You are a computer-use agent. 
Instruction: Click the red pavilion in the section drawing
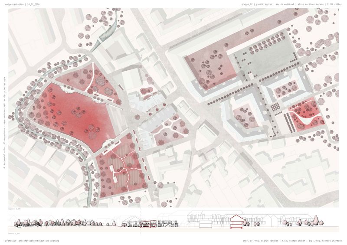coord(148,223)
